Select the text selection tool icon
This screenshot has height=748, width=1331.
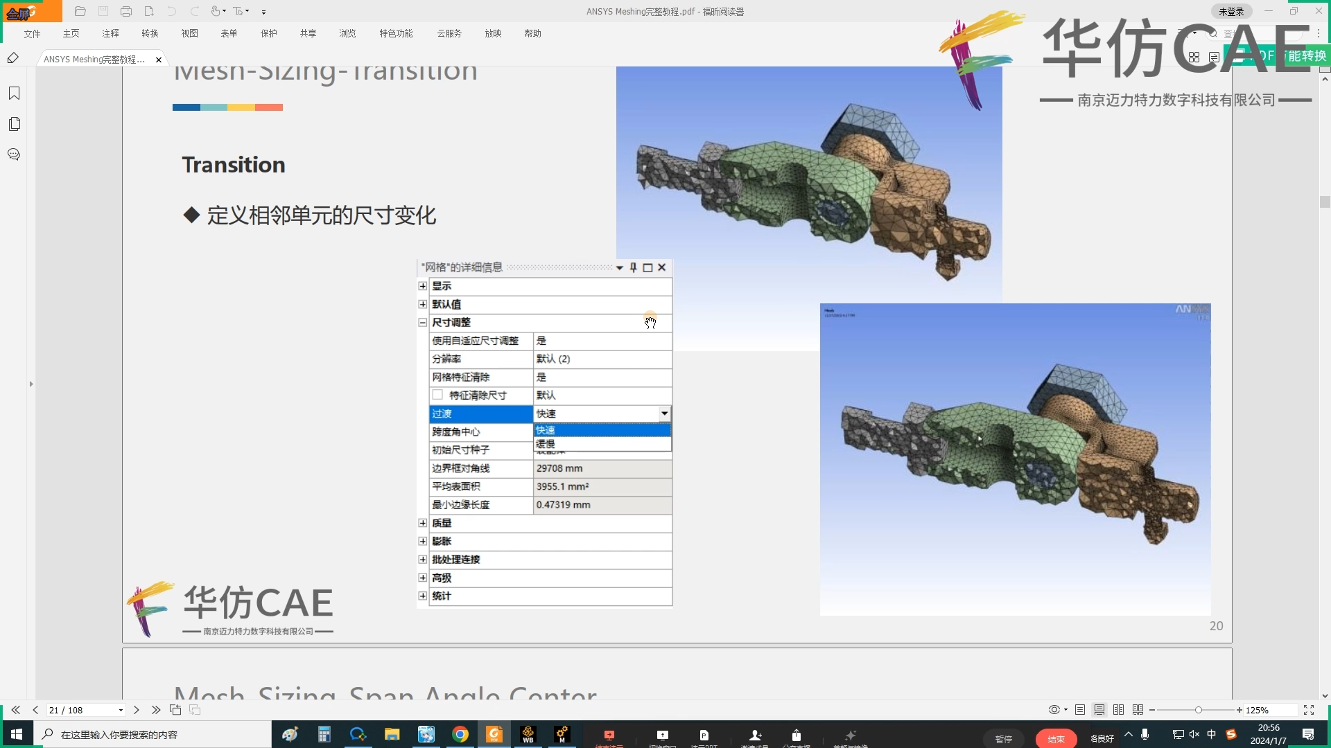coord(238,11)
